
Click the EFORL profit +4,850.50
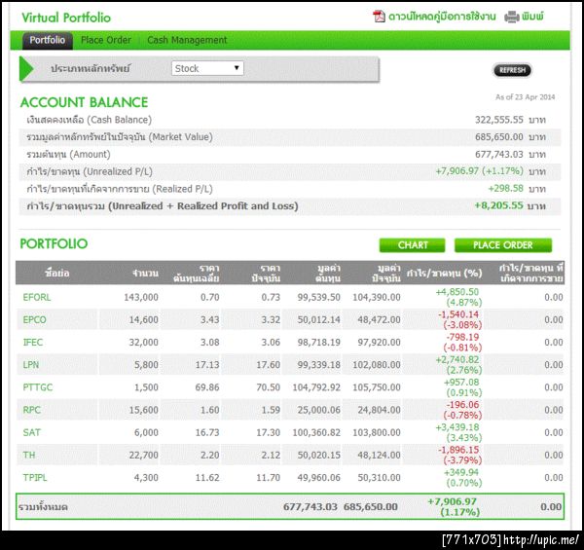457,292
